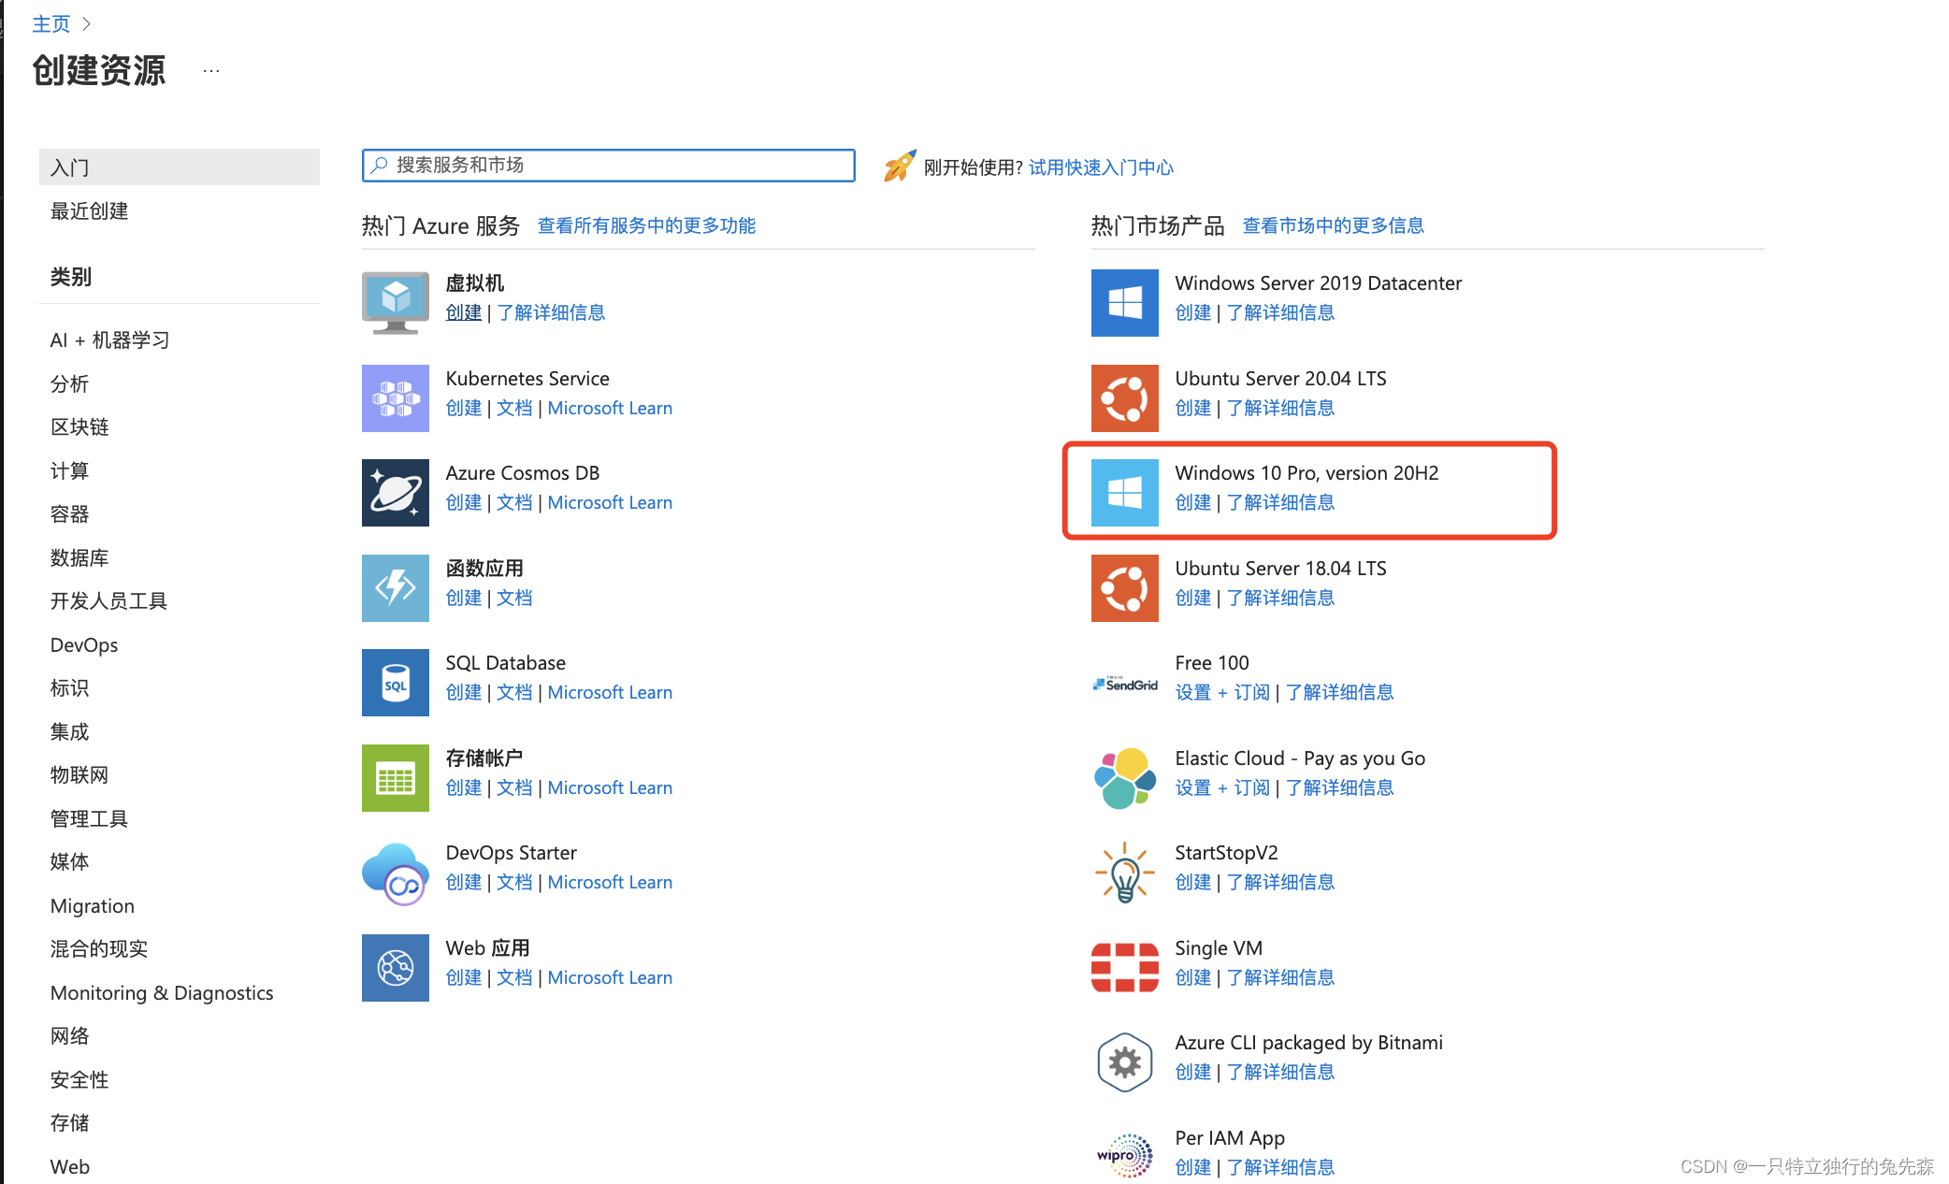Click 主页 breadcrumb link
Viewport: 1949px width, 1184px height.
coord(51,23)
